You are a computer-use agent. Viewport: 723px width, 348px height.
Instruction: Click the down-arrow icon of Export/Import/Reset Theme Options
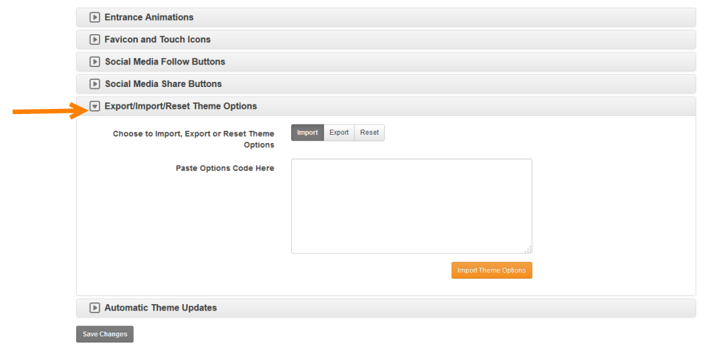pyautogui.click(x=95, y=106)
